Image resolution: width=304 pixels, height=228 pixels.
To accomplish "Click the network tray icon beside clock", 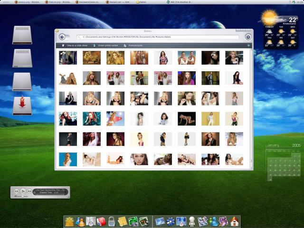I will tap(294, 2).
